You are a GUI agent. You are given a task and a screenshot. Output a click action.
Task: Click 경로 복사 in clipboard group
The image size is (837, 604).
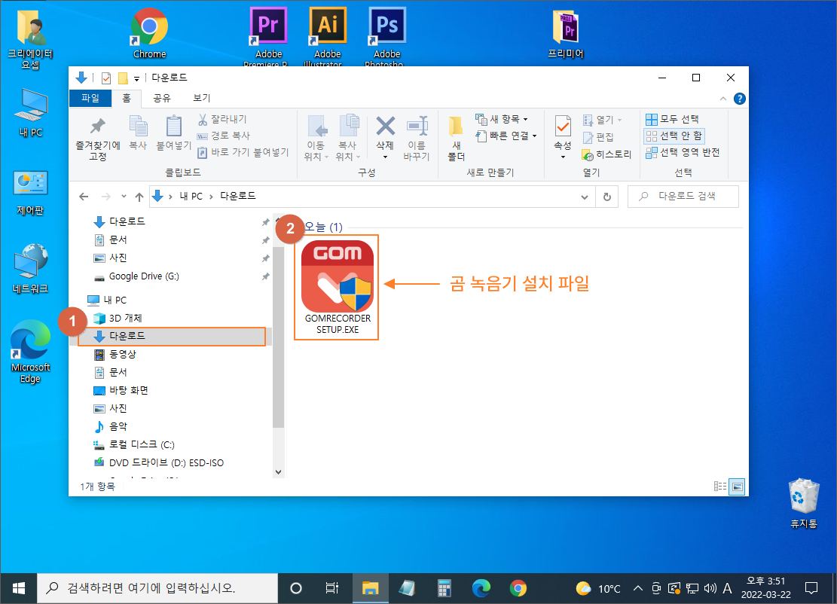(x=224, y=136)
